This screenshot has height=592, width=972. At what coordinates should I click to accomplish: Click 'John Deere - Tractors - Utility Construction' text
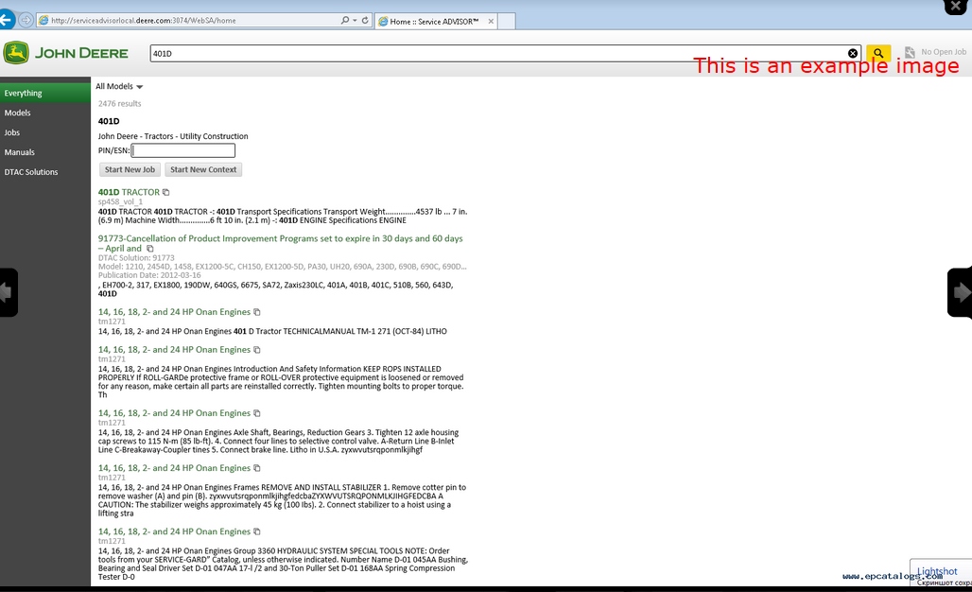point(173,136)
